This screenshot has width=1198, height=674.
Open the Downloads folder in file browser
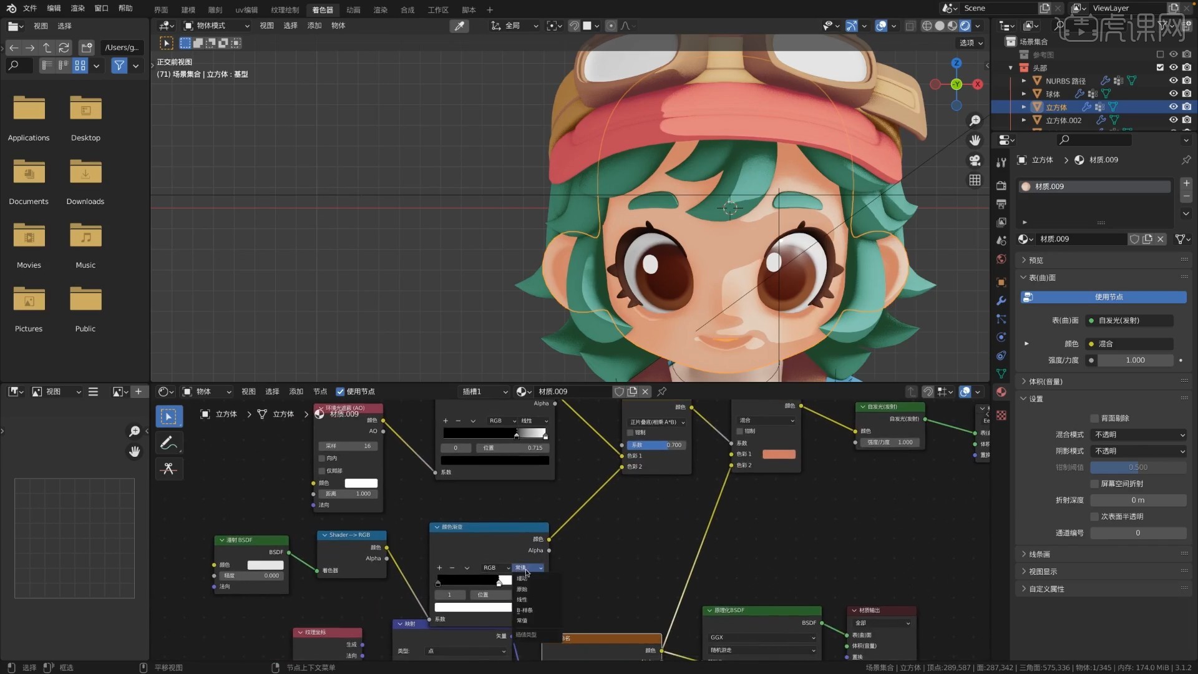(85, 172)
